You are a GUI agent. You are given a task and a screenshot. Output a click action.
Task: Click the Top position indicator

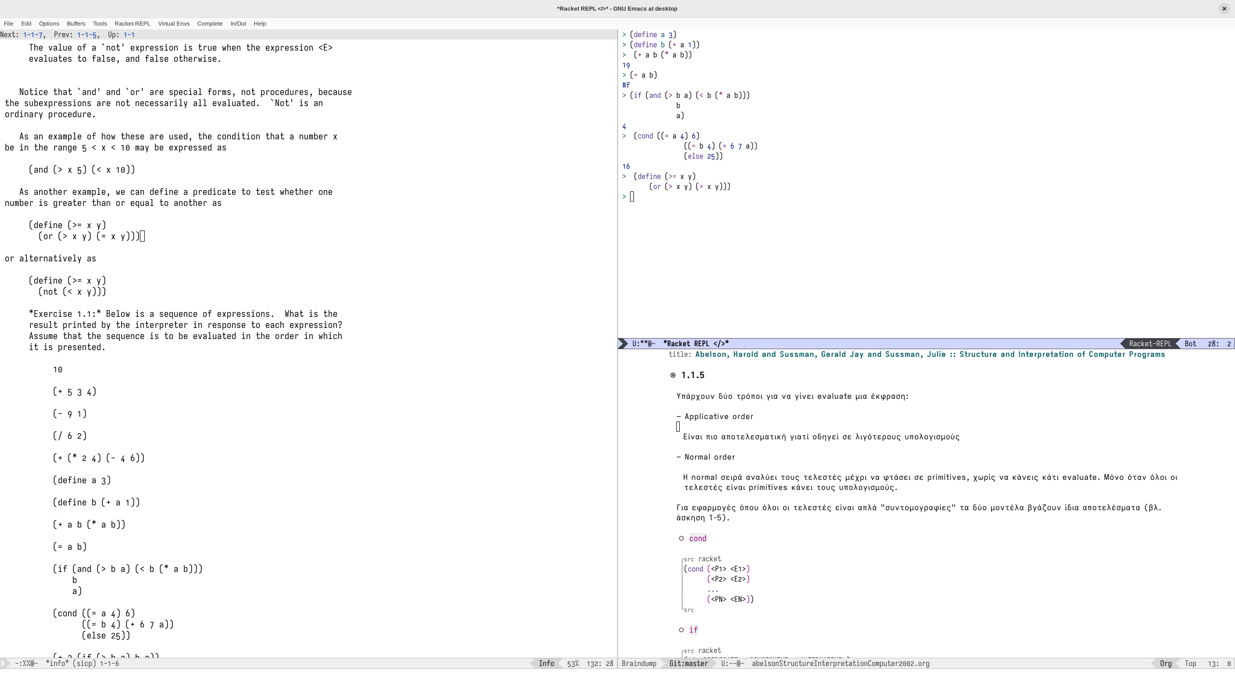1191,664
